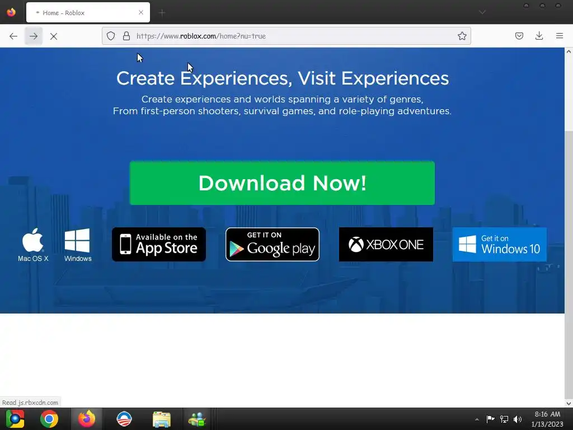The width and height of the screenshot is (573, 430).
Task: Click the scroll down arrow
Action: tap(569, 404)
